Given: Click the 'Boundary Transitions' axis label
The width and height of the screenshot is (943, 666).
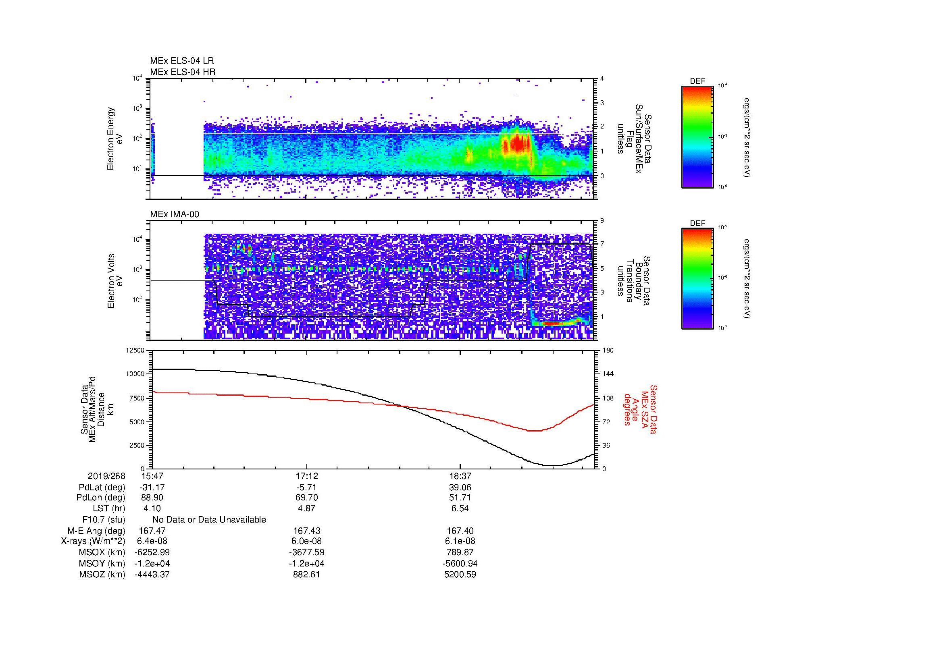Looking at the screenshot, I should coord(634,279).
